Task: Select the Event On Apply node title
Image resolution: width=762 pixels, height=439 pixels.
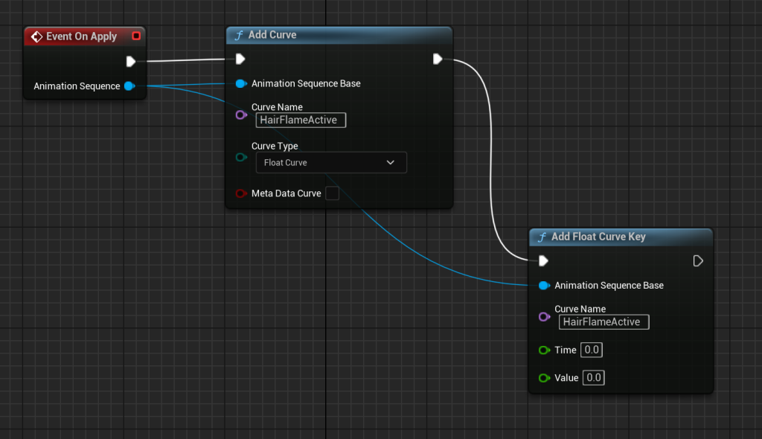Action: pos(82,36)
